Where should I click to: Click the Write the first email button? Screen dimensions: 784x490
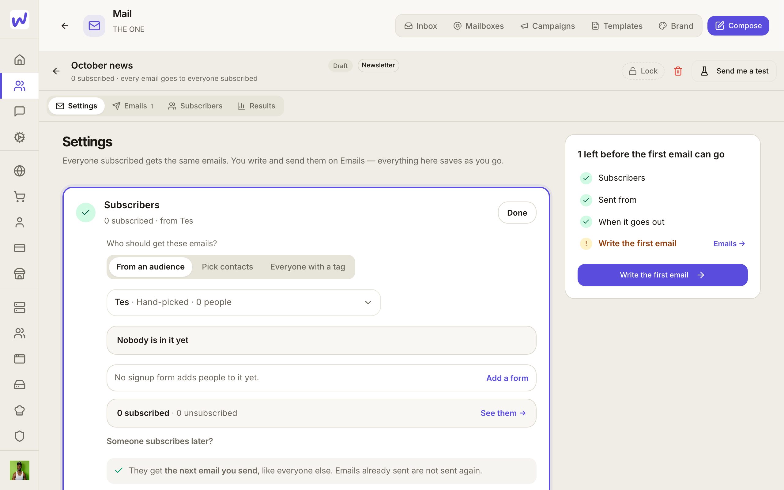tap(662, 275)
